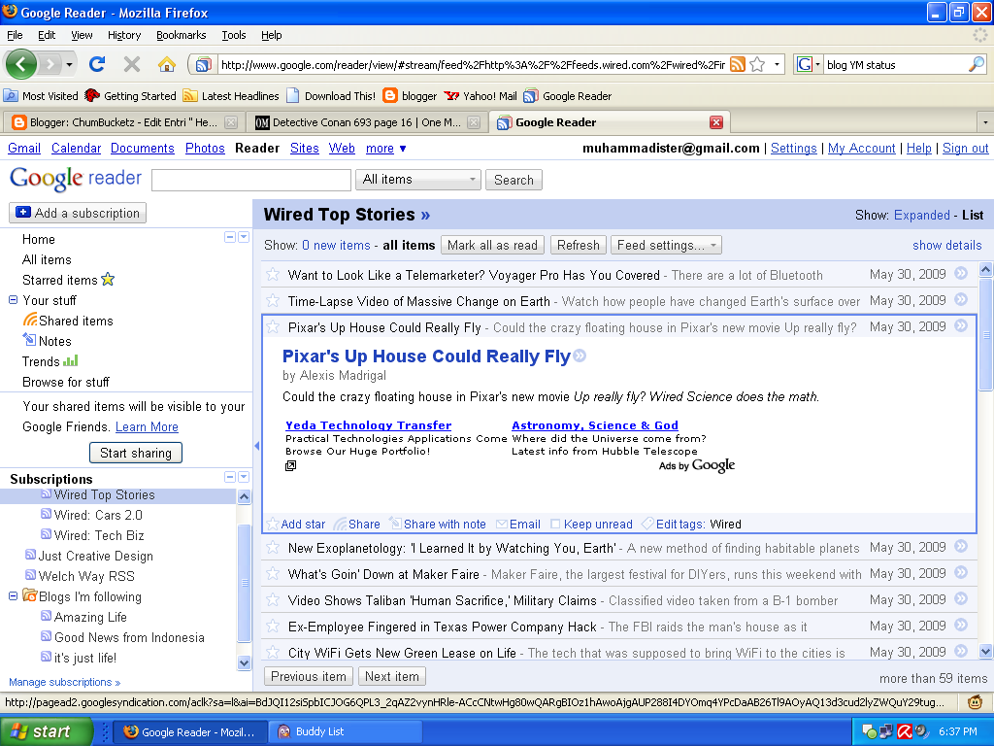The image size is (994, 746).
Task: Open Trends with the bar chart icon
Action: pos(50,361)
